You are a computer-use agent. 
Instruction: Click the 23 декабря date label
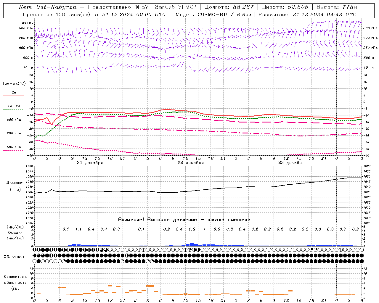[291, 163]
